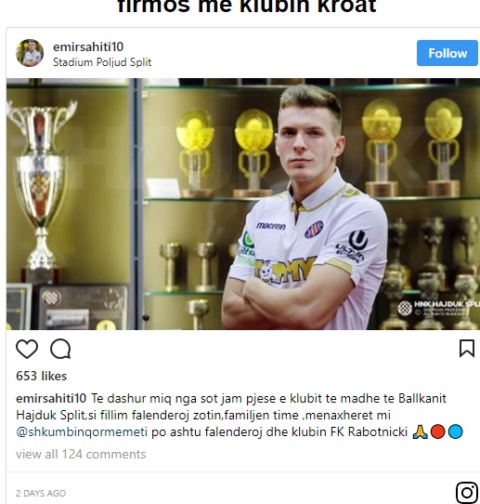Viewport: 480px width, 504px height.
Task: Open Instagram via the logo icon
Action: pyautogui.click(x=467, y=493)
